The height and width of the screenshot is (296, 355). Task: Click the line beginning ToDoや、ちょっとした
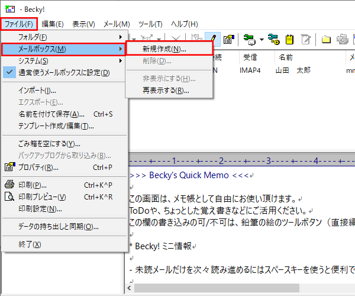tap(218, 211)
